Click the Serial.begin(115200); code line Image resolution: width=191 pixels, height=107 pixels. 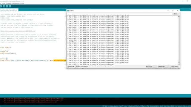[8, 53]
